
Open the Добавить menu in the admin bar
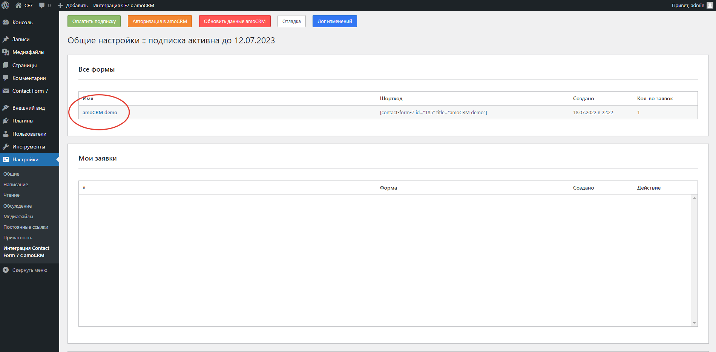(x=72, y=5)
